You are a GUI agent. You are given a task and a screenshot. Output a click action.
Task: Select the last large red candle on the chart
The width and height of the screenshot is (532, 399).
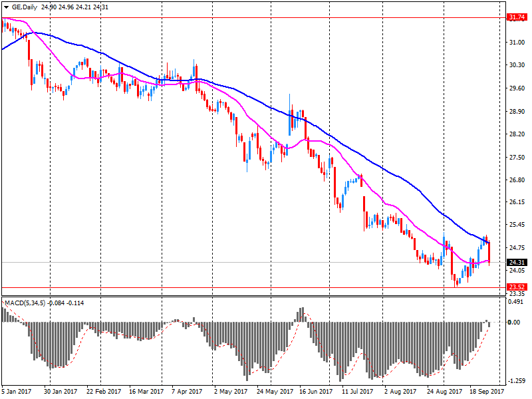pos(489,253)
